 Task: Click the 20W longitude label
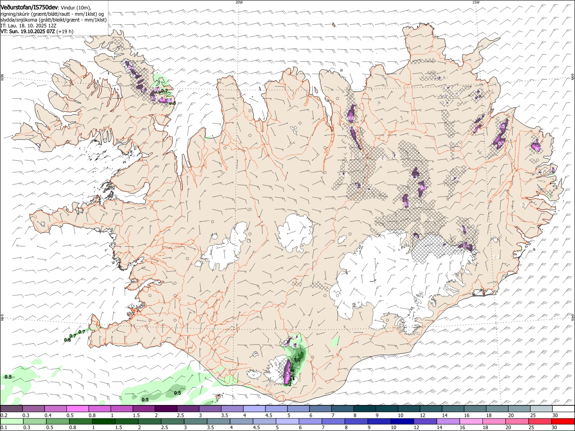pyautogui.click(x=239, y=2)
